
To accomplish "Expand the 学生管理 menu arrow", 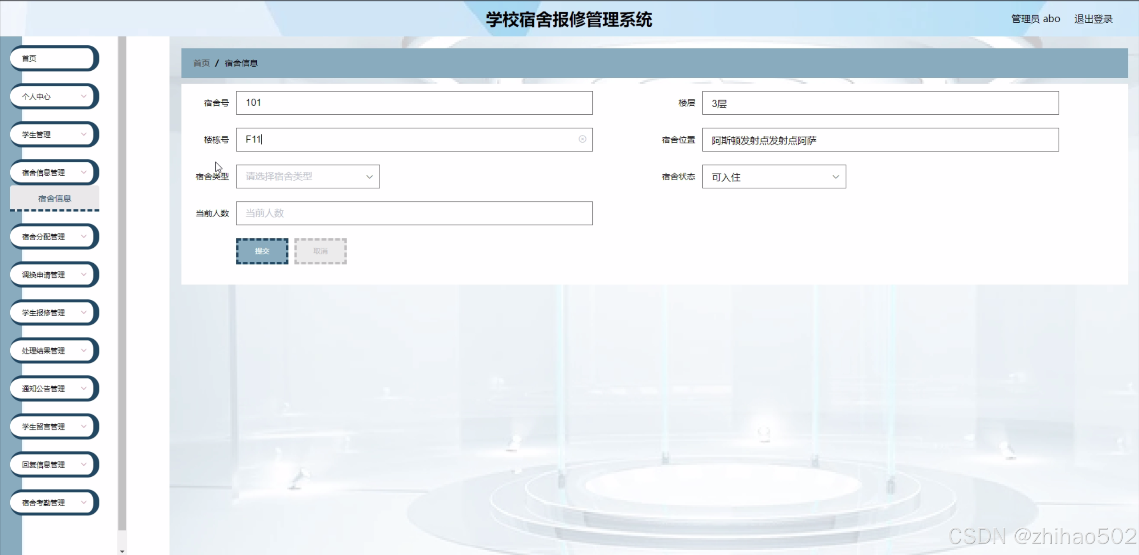I will pos(84,134).
